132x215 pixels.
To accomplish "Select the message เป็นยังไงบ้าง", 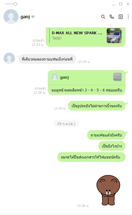I will click(x=112, y=146).
